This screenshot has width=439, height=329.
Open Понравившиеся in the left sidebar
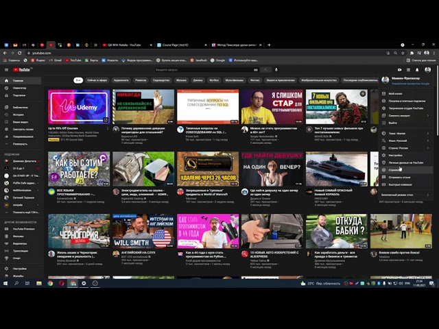pos(21,136)
